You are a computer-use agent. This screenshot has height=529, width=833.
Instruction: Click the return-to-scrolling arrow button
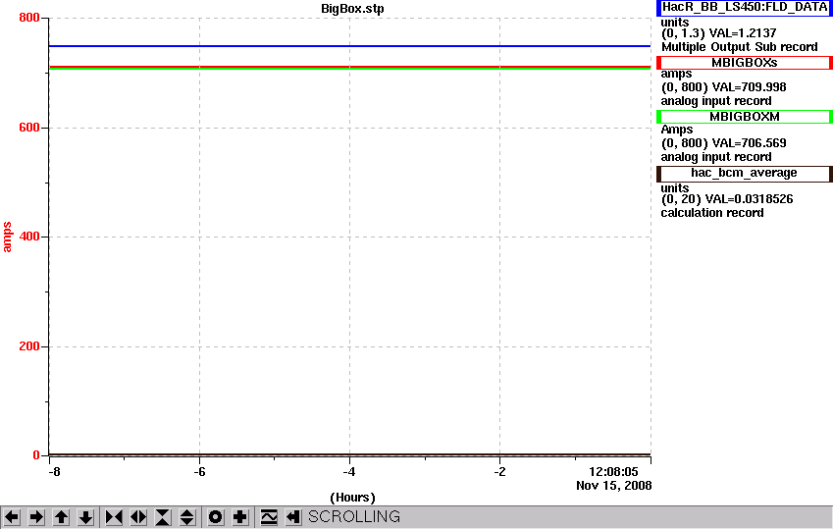tap(293, 517)
